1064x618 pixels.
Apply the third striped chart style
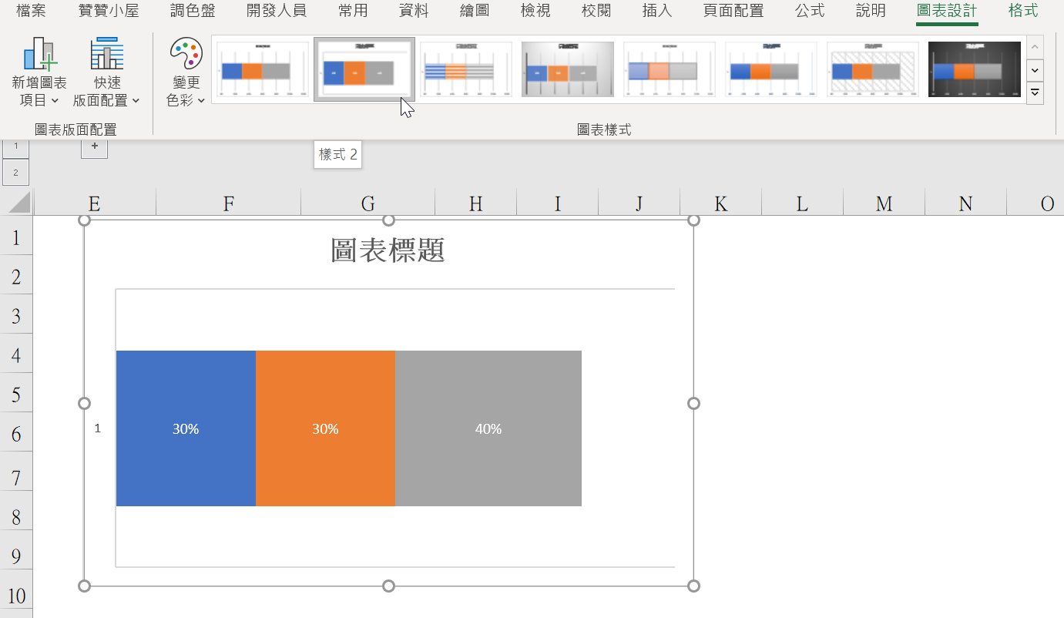466,69
